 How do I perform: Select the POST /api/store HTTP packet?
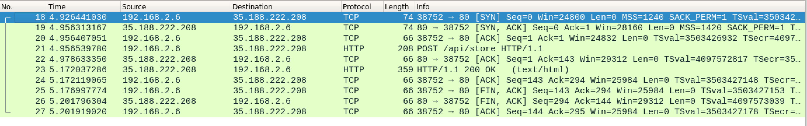[x=403, y=49]
